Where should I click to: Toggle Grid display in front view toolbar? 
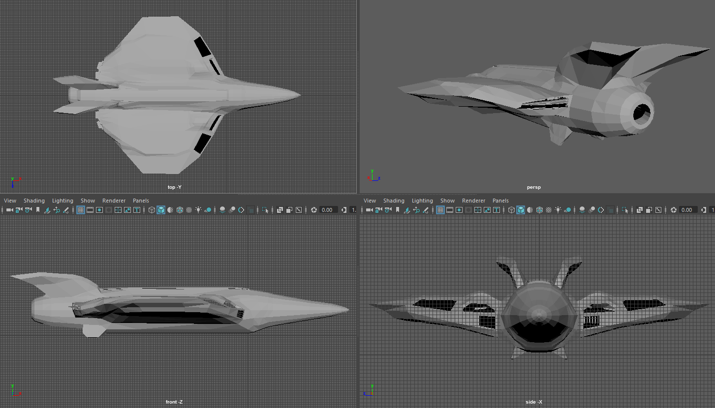click(81, 210)
